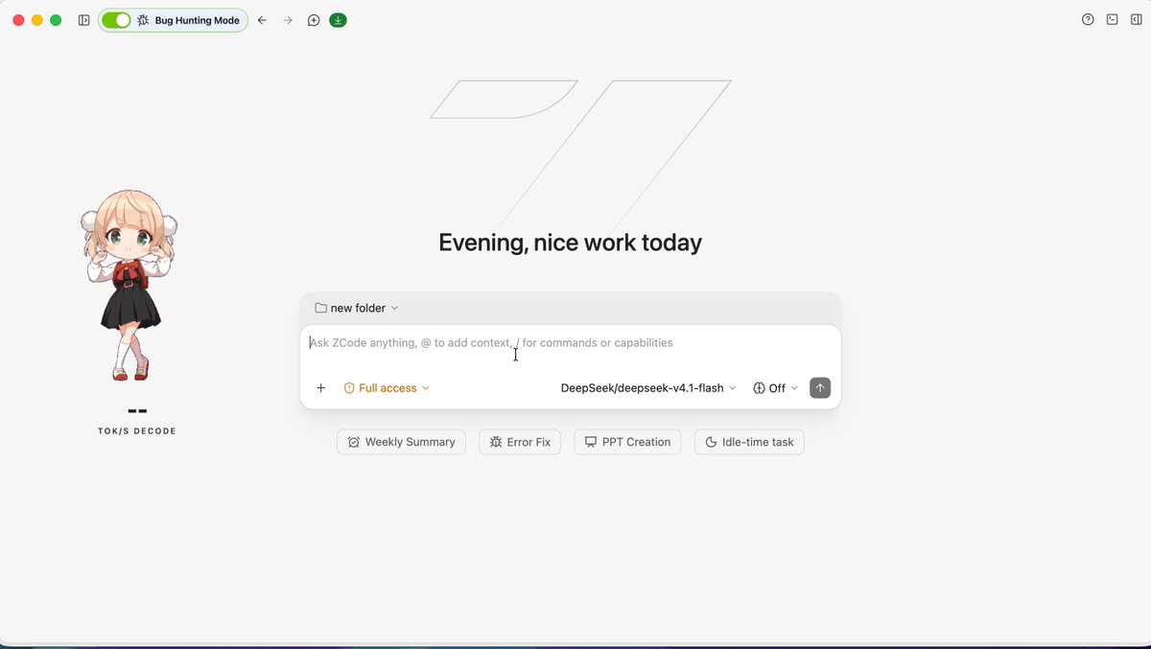The height and width of the screenshot is (649, 1151).
Task: Select the Error Fix suggestion
Action: click(x=520, y=442)
